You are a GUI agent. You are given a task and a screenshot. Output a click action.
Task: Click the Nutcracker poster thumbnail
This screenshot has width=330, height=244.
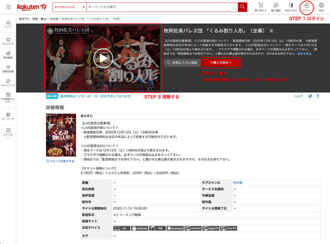tap(61, 135)
